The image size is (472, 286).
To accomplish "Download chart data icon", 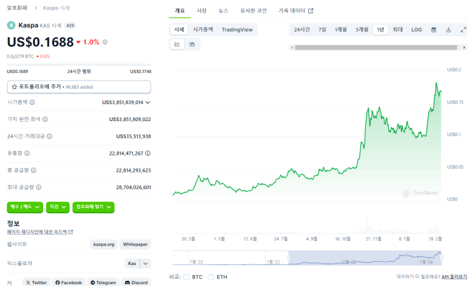I will coord(448,30).
